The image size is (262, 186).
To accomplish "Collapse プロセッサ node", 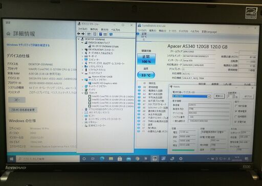I will pyautogui.click(x=82, y=93).
